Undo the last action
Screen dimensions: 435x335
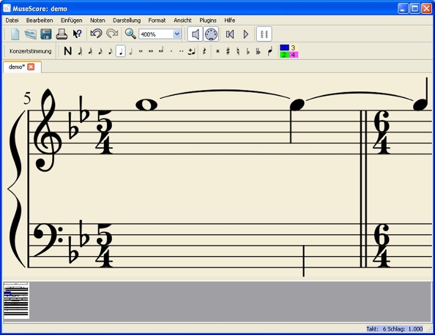pos(96,34)
